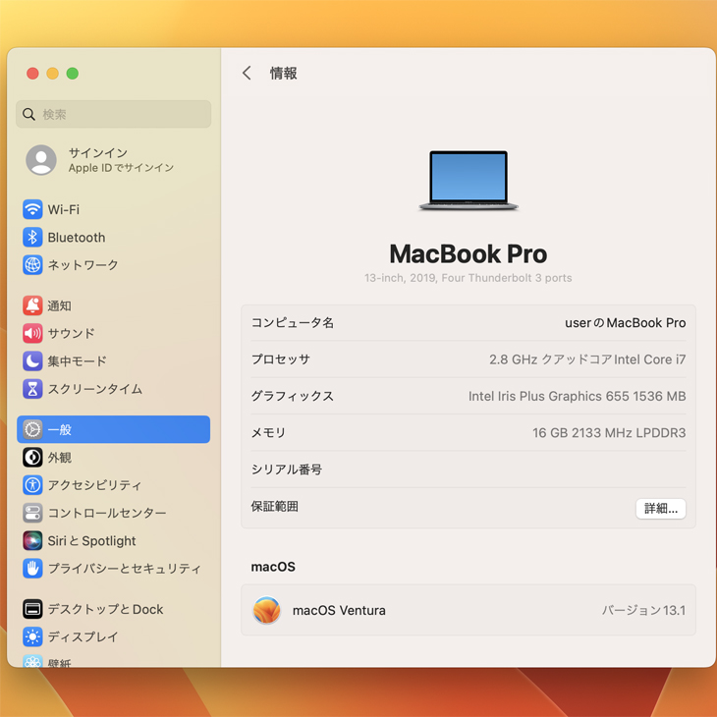The height and width of the screenshot is (717, 717).
Task: Click the 検索 search field
Action: [114, 114]
